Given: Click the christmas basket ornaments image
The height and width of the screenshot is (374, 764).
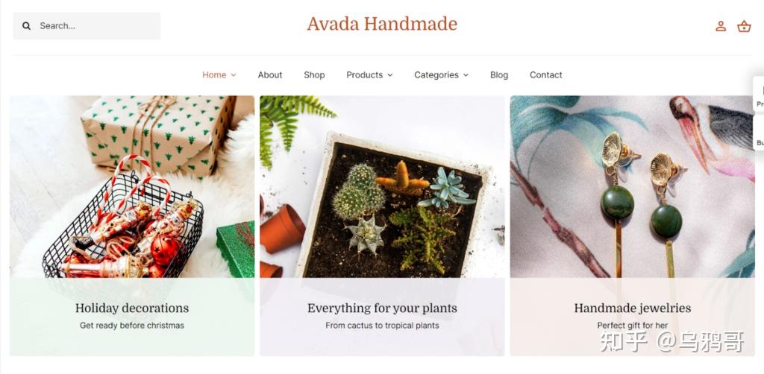Looking at the screenshot, I should tap(132, 187).
